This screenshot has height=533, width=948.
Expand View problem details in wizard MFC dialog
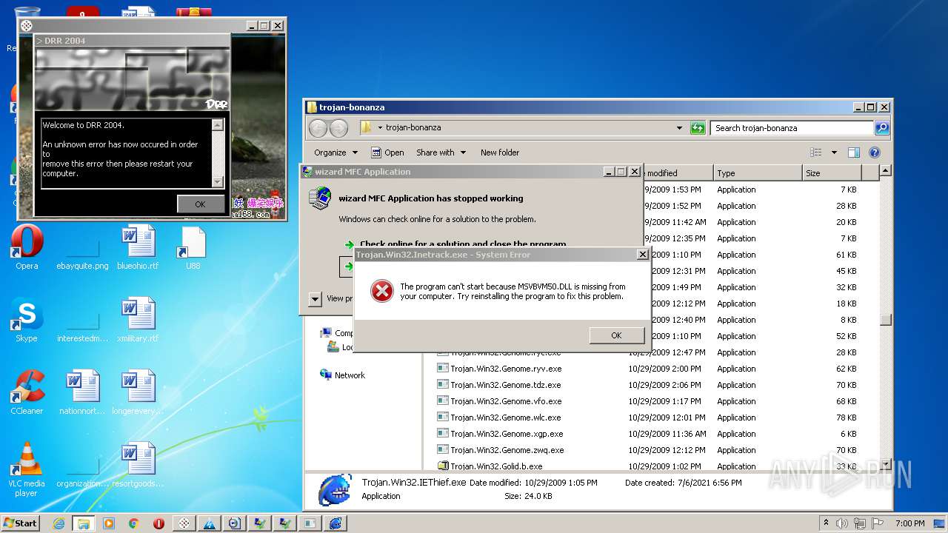(316, 298)
